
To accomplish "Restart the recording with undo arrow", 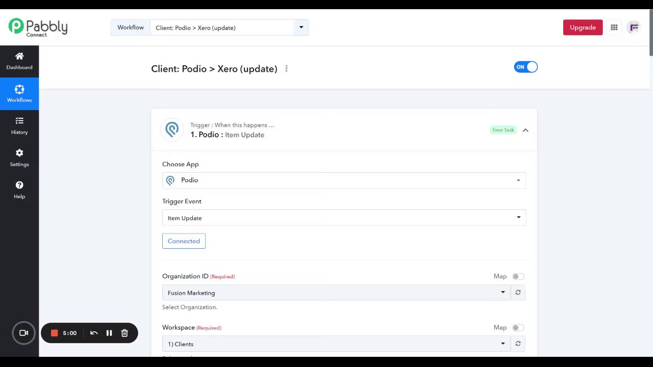I will (94, 333).
